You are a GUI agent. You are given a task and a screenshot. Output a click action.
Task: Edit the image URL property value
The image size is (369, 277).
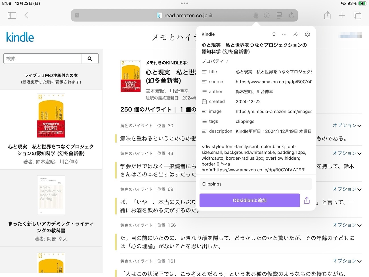point(274,111)
